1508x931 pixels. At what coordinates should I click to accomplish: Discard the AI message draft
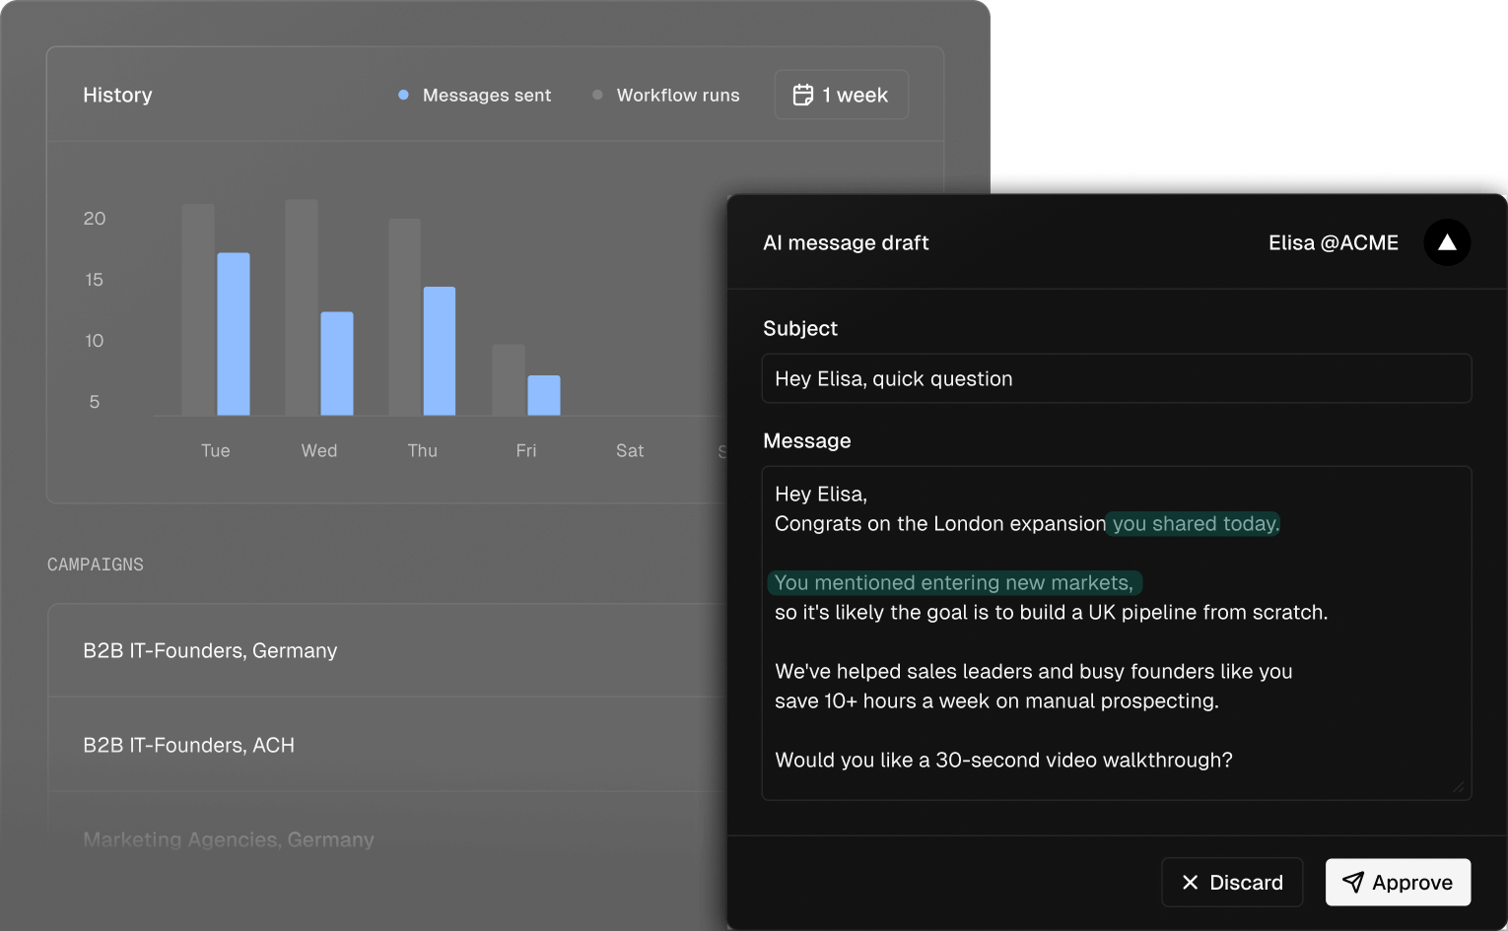1232,883
